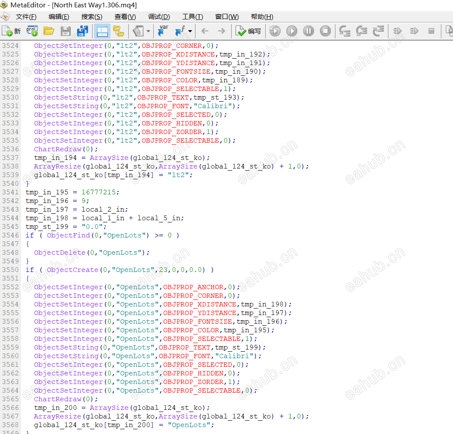Image resolution: width=453 pixels, height=434 pixels.
Task: Click OBJPROP_HIDDEN on line 3562
Action: tap(193, 373)
